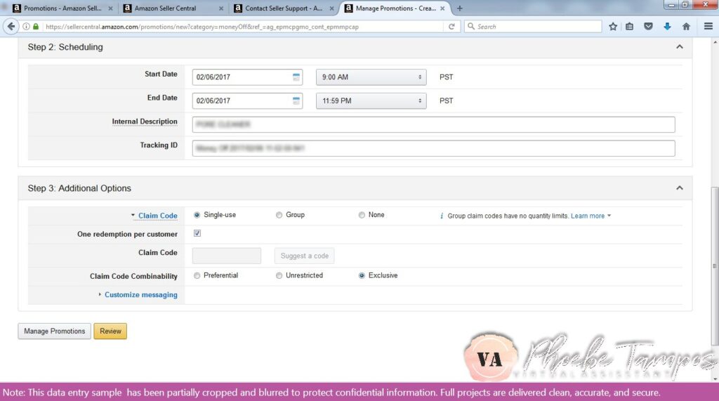Image resolution: width=719 pixels, height=401 pixels.
Task: Focus the Tracking ID field
Action: point(434,148)
